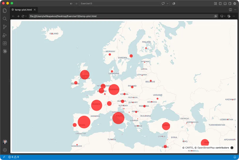Click the round half-shaded icon beside command center
Viewport: 239px width, 160px height.
[x=174, y=3]
